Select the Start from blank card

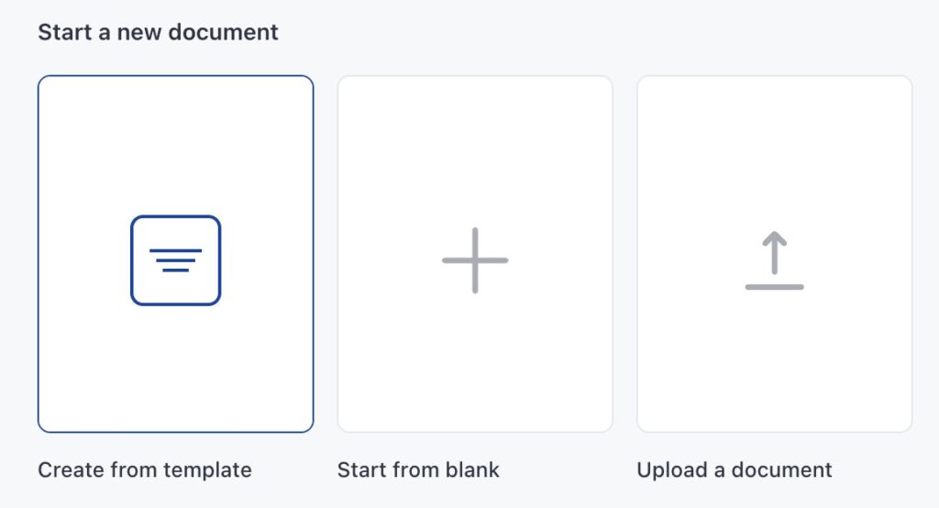pyautogui.click(x=475, y=254)
